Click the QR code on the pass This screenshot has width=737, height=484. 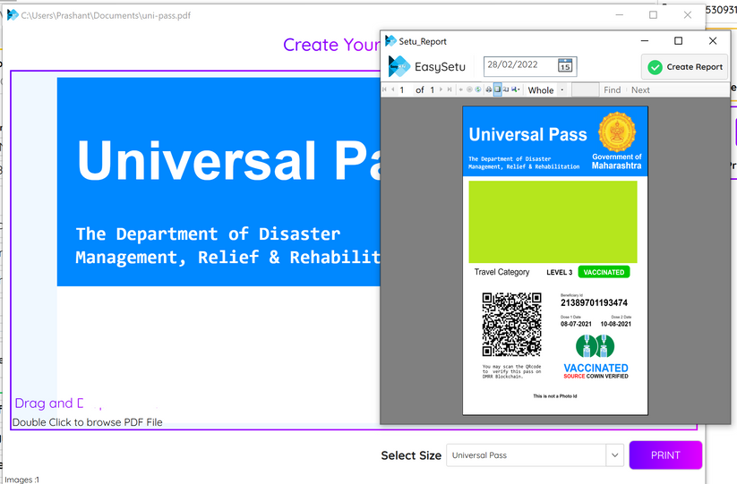(512, 325)
